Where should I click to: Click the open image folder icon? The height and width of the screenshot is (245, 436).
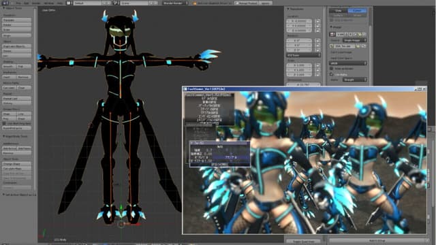[x=360, y=35]
